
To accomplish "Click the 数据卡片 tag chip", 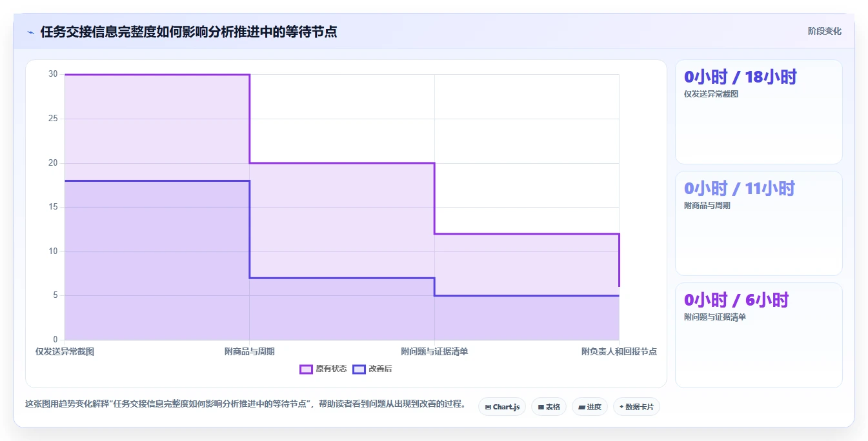I will [636, 407].
